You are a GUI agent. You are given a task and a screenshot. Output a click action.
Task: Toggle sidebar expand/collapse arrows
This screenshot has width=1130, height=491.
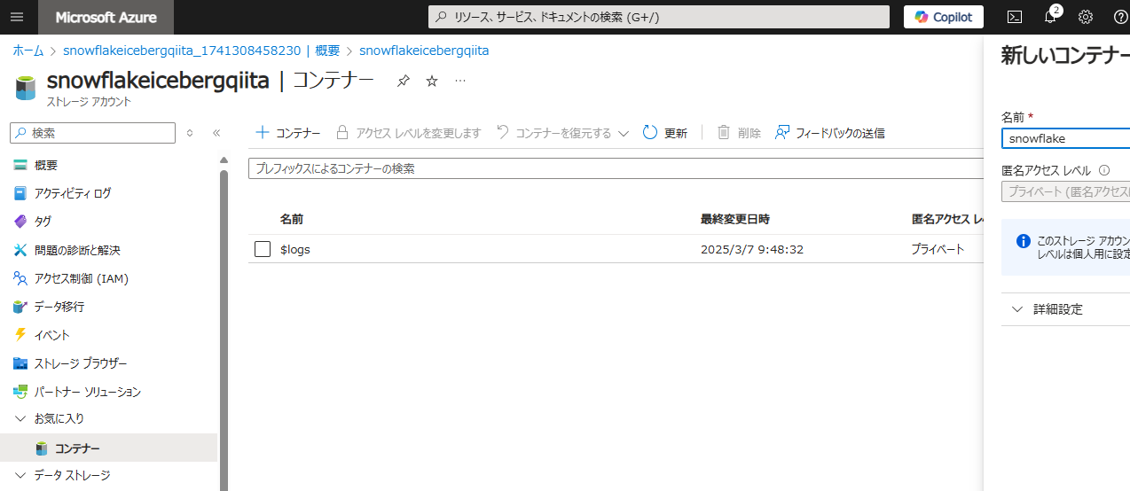tap(190, 133)
